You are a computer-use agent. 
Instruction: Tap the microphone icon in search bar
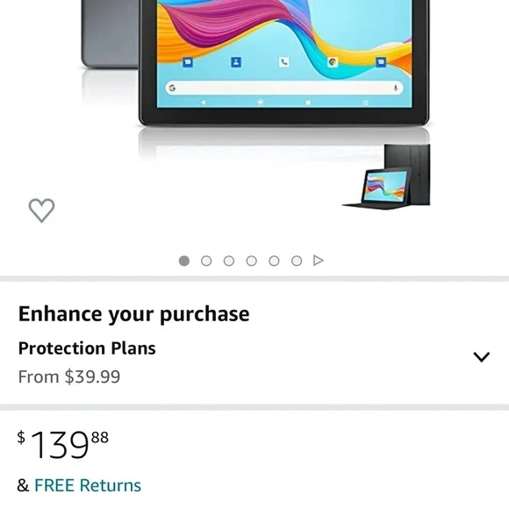[x=396, y=88]
